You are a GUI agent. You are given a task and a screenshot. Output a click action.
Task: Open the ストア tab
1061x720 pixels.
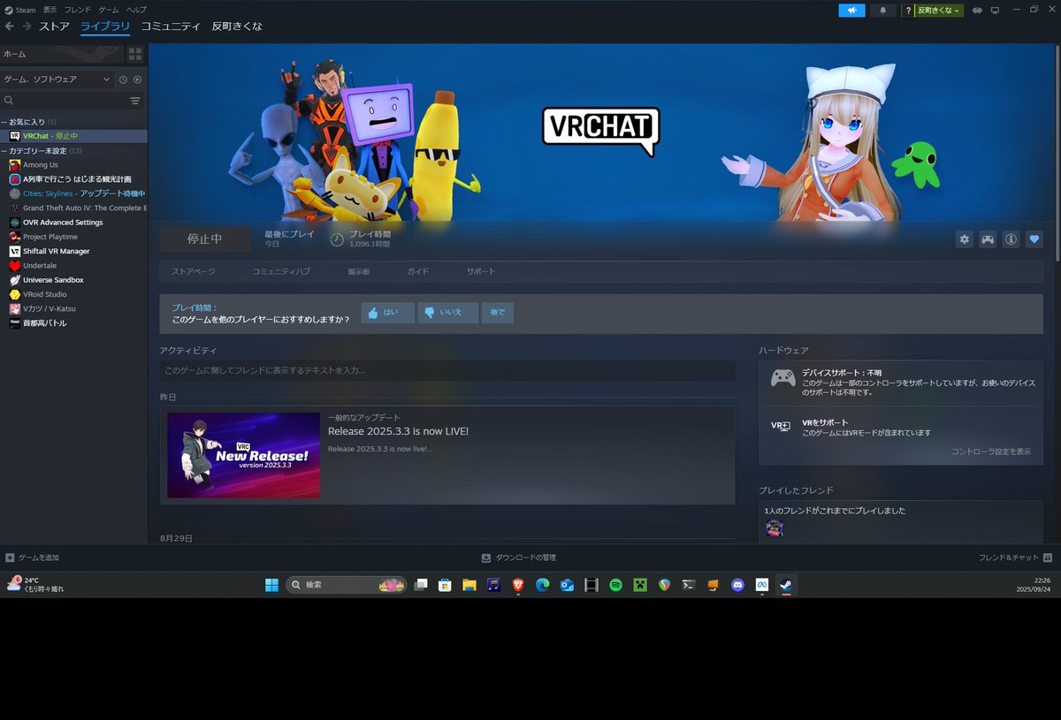coord(54,27)
